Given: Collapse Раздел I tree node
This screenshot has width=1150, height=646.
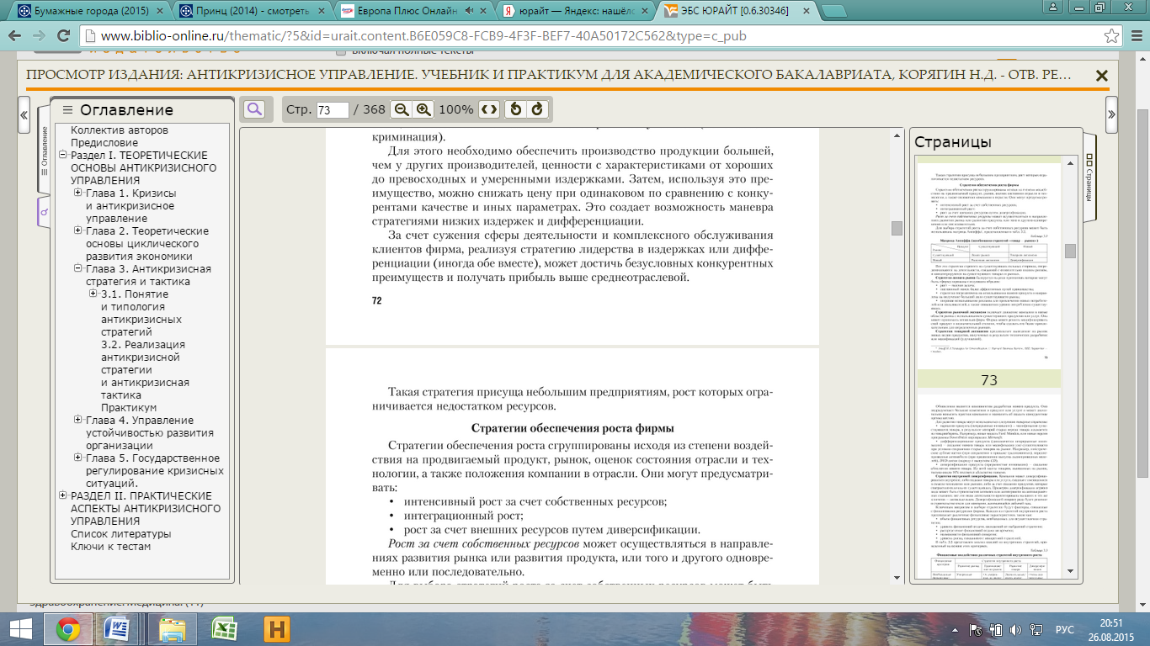Looking at the screenshot, I should click(x=63, y=156).
